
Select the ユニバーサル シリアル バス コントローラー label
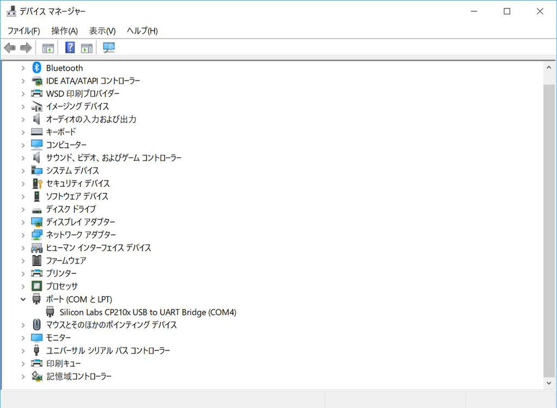coord(108,350)
